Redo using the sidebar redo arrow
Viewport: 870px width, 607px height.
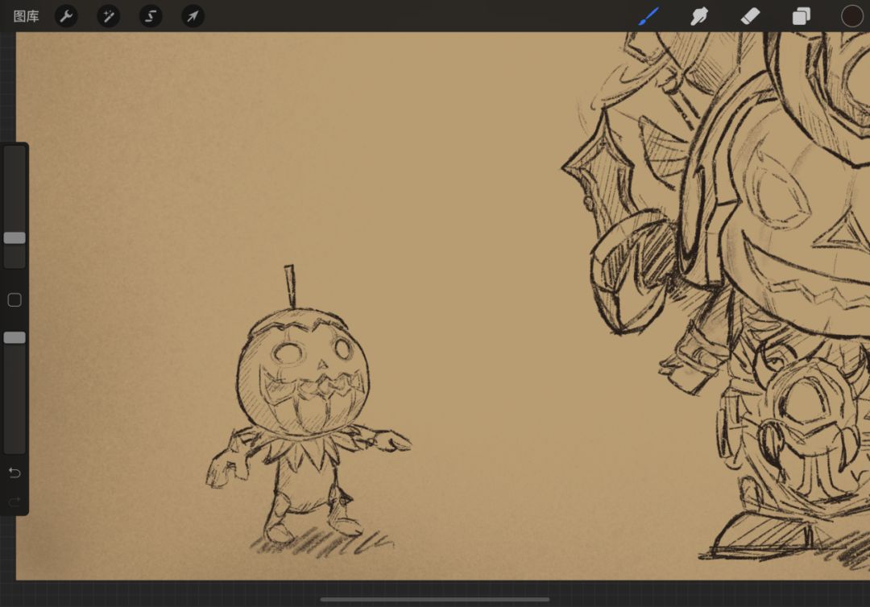point(14,502)
